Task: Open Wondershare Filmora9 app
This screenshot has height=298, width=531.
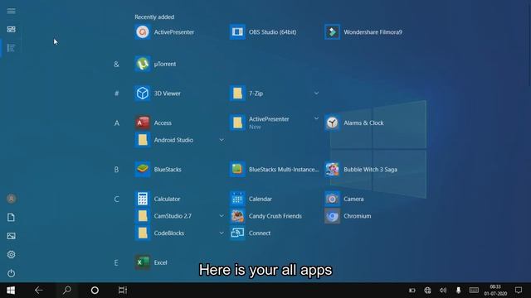Action: [363, 32]
